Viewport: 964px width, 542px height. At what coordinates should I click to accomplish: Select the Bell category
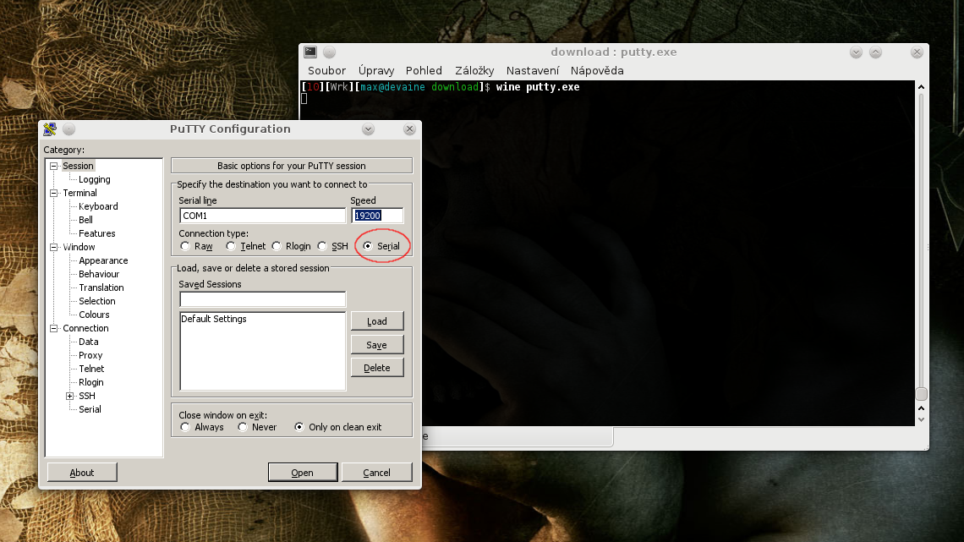point(86,220)
